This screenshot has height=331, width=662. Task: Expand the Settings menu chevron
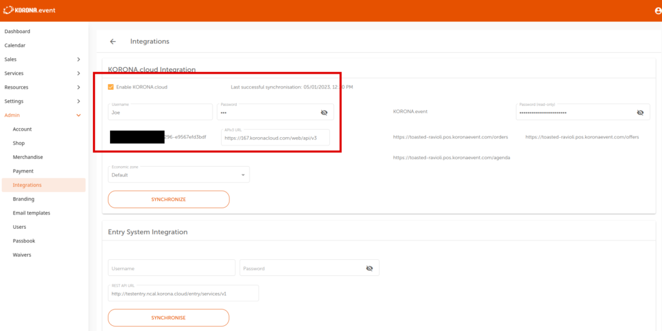(x=78, y=101)
